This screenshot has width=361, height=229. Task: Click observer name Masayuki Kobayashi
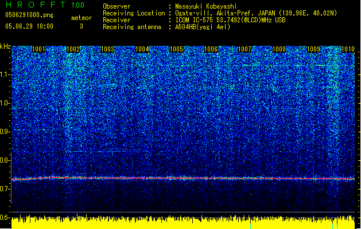(x=206, y=6)
